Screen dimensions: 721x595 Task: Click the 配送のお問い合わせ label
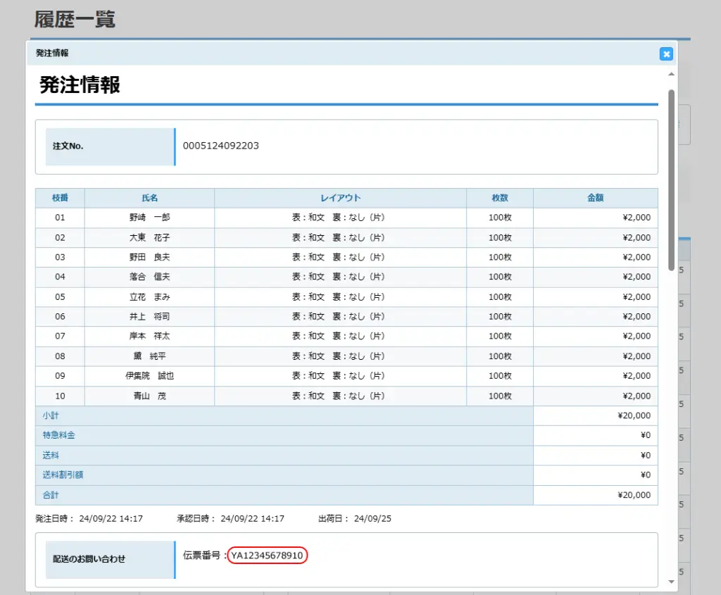89,559
